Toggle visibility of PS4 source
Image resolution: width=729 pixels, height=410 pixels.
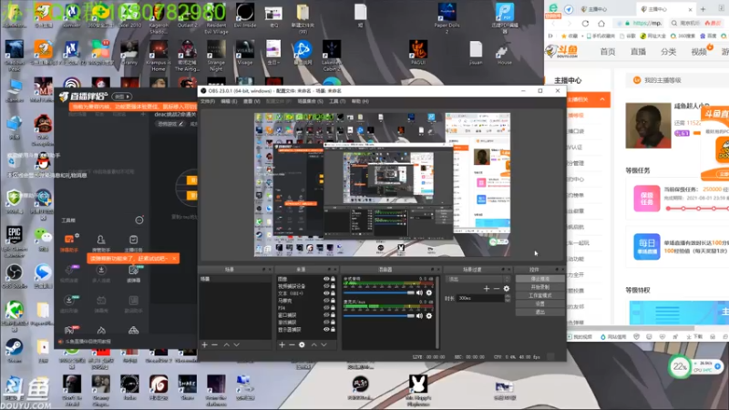[326, 308]
